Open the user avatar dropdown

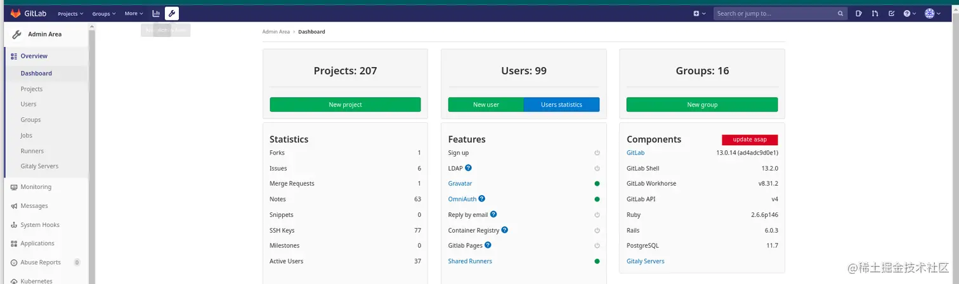pyautogui.click(x=932, y=13)
